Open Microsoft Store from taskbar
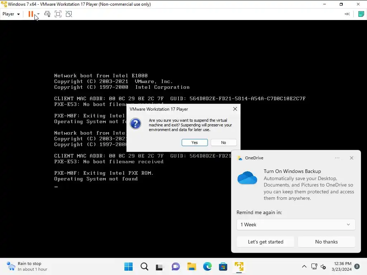Screen dimensions: 367x275 pyautogui.click(x=223, y=266)
